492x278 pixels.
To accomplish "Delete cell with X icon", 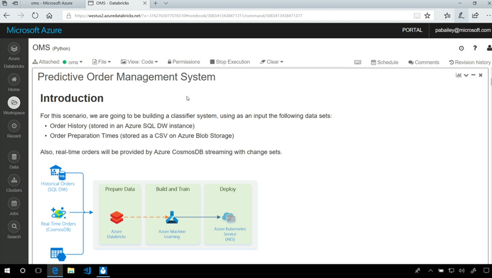I will point(480,75).
